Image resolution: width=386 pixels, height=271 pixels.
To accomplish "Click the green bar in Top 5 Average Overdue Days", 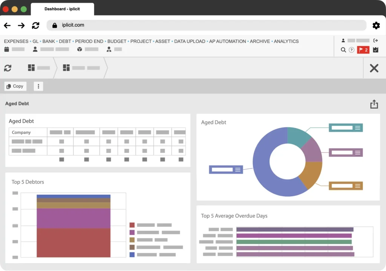I will [294, 242].
